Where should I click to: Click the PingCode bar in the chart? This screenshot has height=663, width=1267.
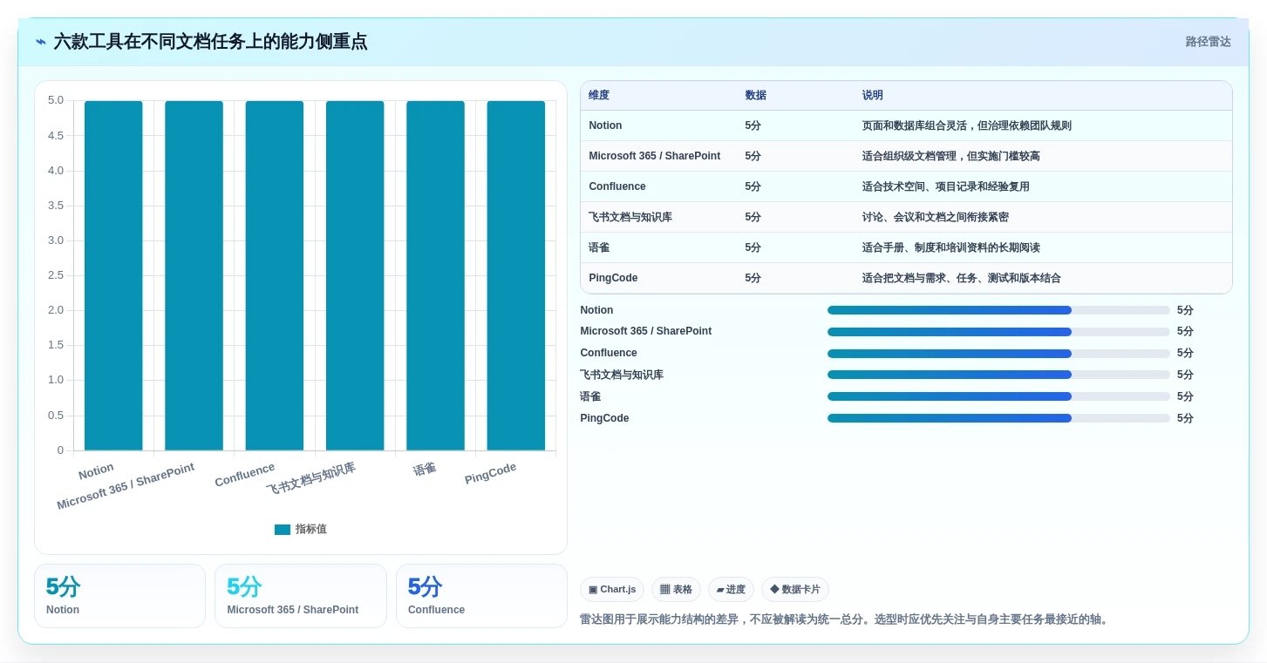[x=516, y=275]
